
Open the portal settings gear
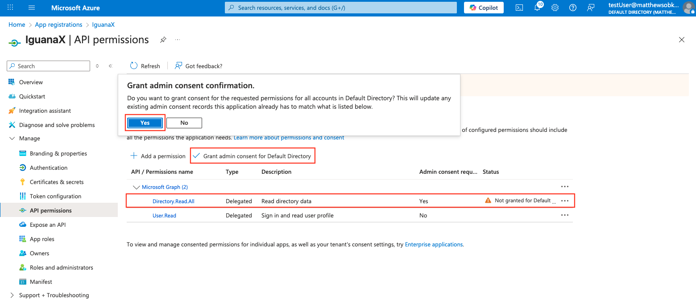pyautogui.click(x=555, y=8)
